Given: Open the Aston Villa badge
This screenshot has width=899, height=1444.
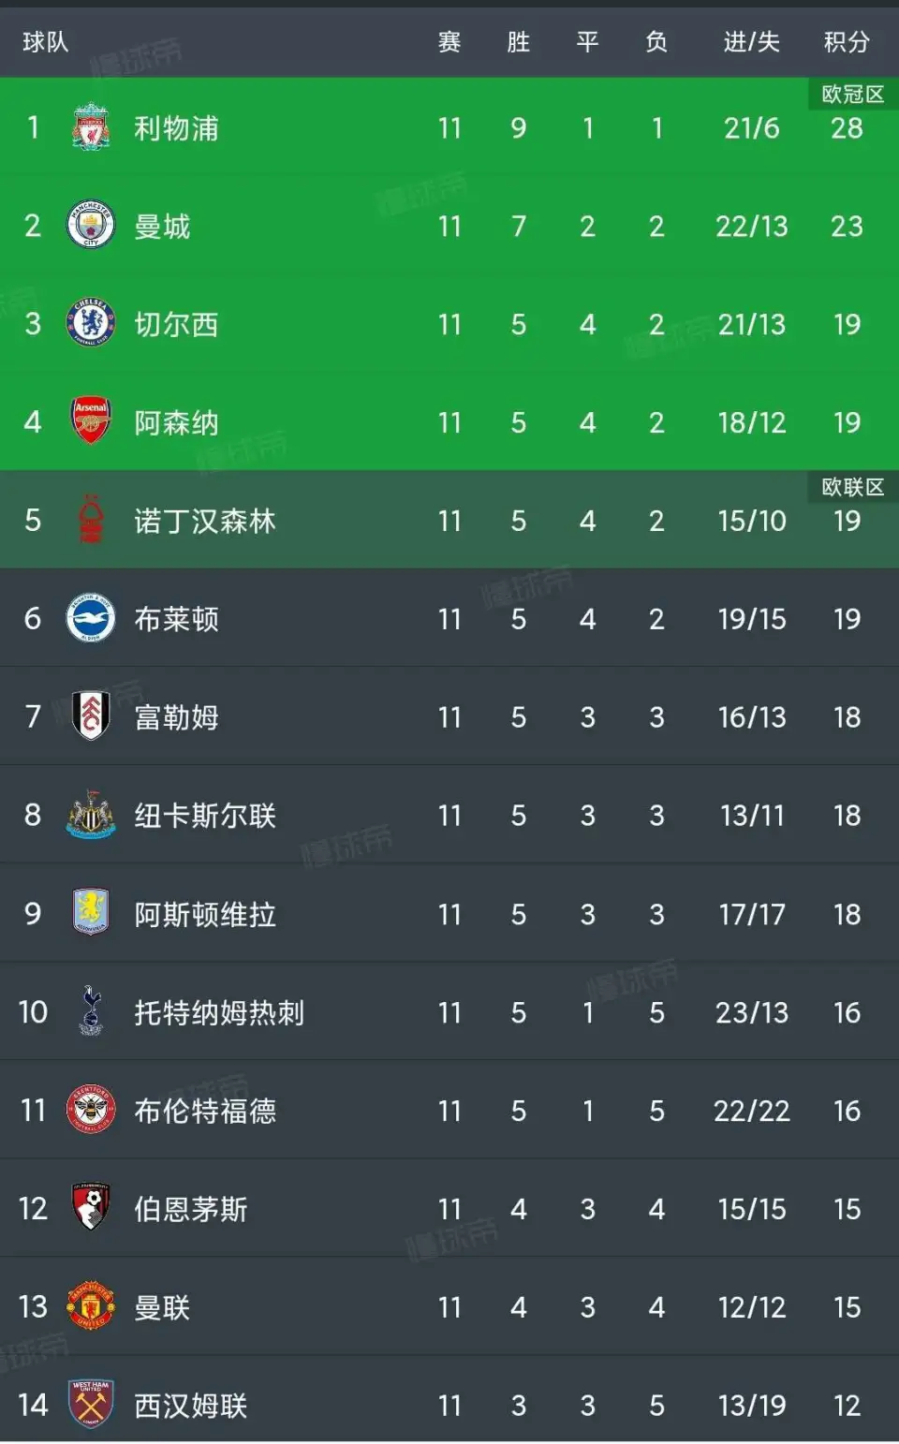Looking at the screenshot, I should pos(91,914).
